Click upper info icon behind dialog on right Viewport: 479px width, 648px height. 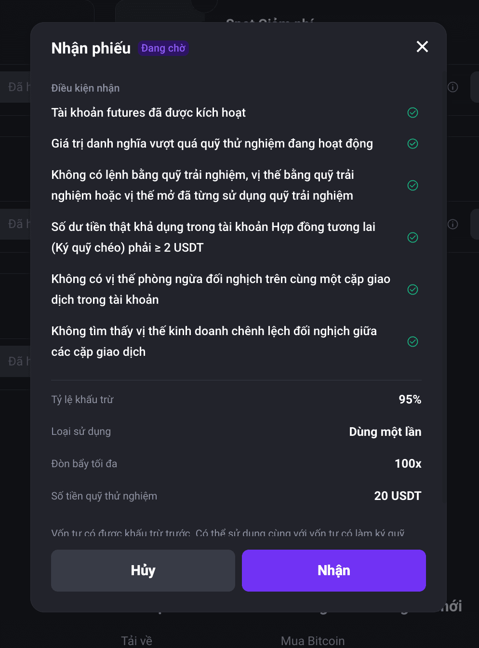click(452, 87)
